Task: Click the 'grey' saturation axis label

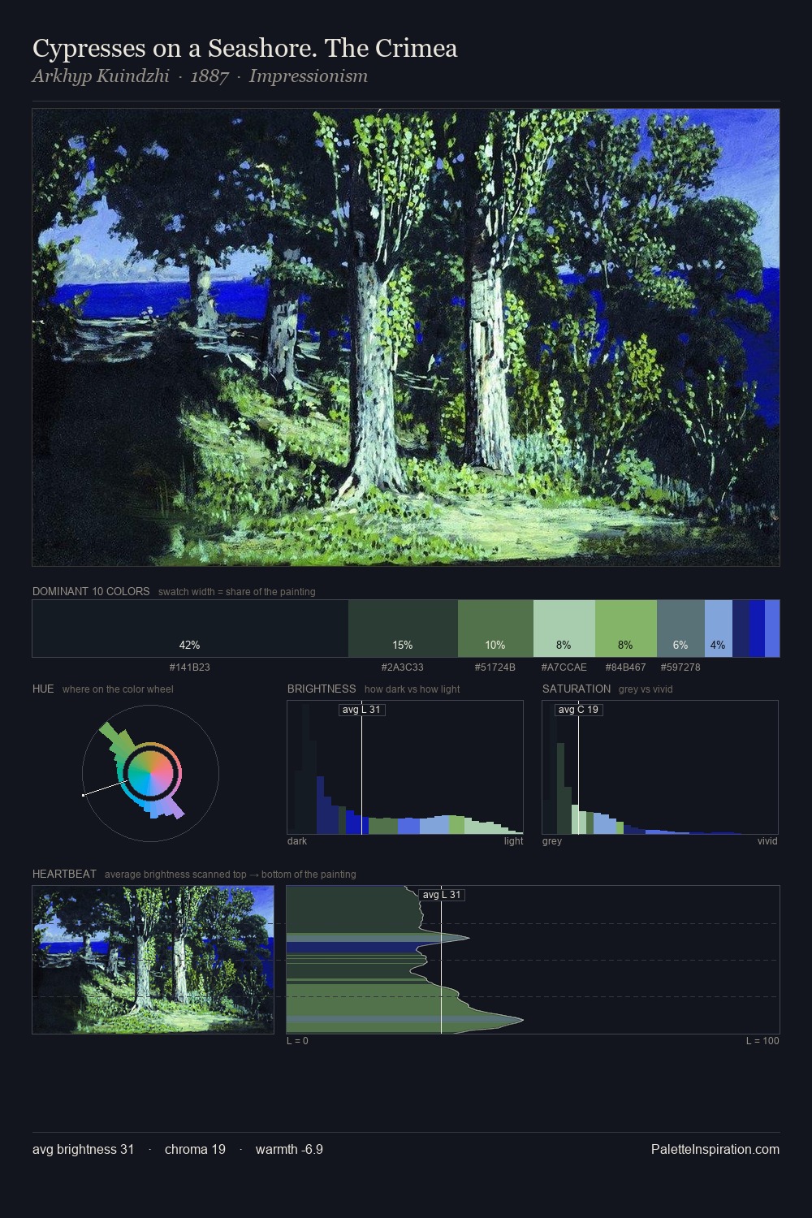Action: point(552,841)
